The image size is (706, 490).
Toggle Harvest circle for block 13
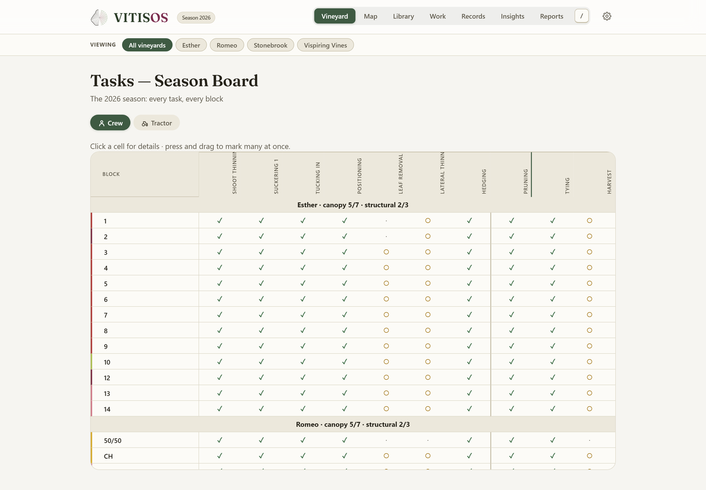(589, 393)
